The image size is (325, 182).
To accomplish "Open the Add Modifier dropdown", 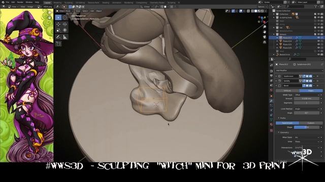I will (299, 70).
